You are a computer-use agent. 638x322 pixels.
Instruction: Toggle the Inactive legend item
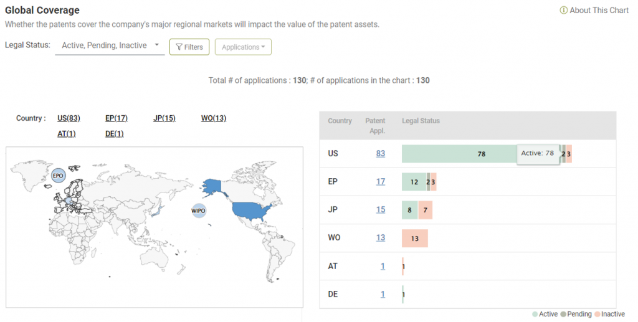609,315
